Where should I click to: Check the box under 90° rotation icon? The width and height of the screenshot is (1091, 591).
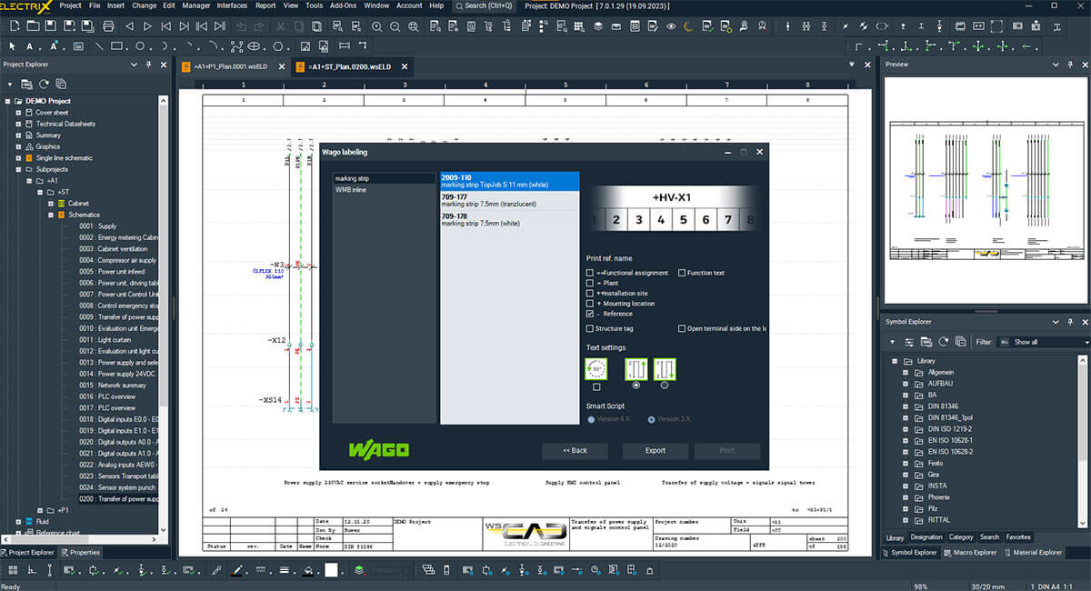point(596,386)
